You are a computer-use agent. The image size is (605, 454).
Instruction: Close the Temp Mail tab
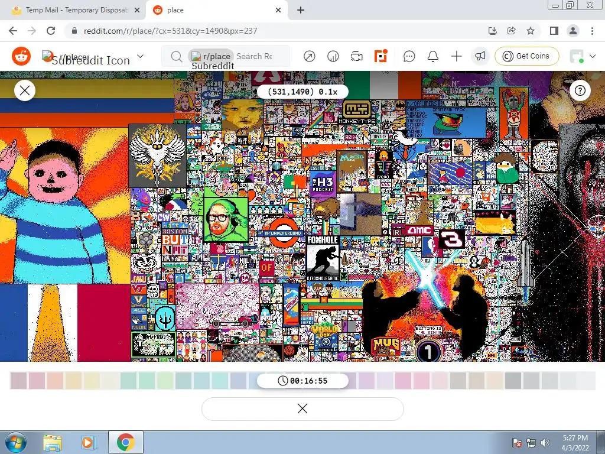tap(137, 10)
